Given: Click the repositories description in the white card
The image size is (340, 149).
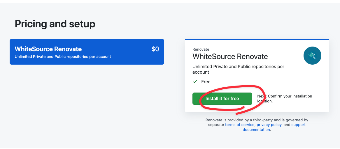Looking at the screenshot, I should tap(238, 69).
